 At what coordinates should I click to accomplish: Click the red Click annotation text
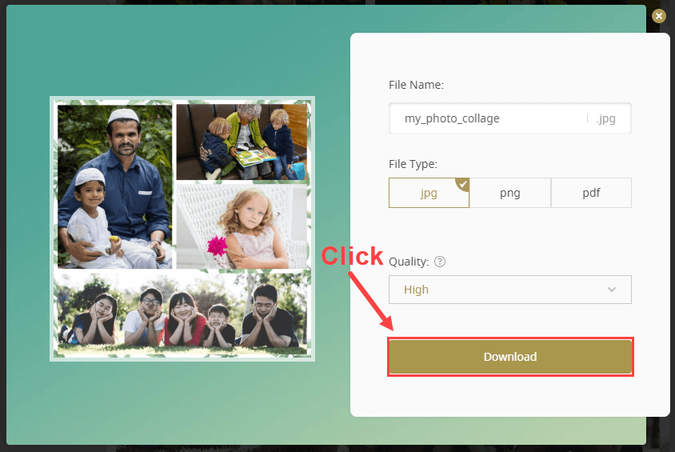[352, 256]
